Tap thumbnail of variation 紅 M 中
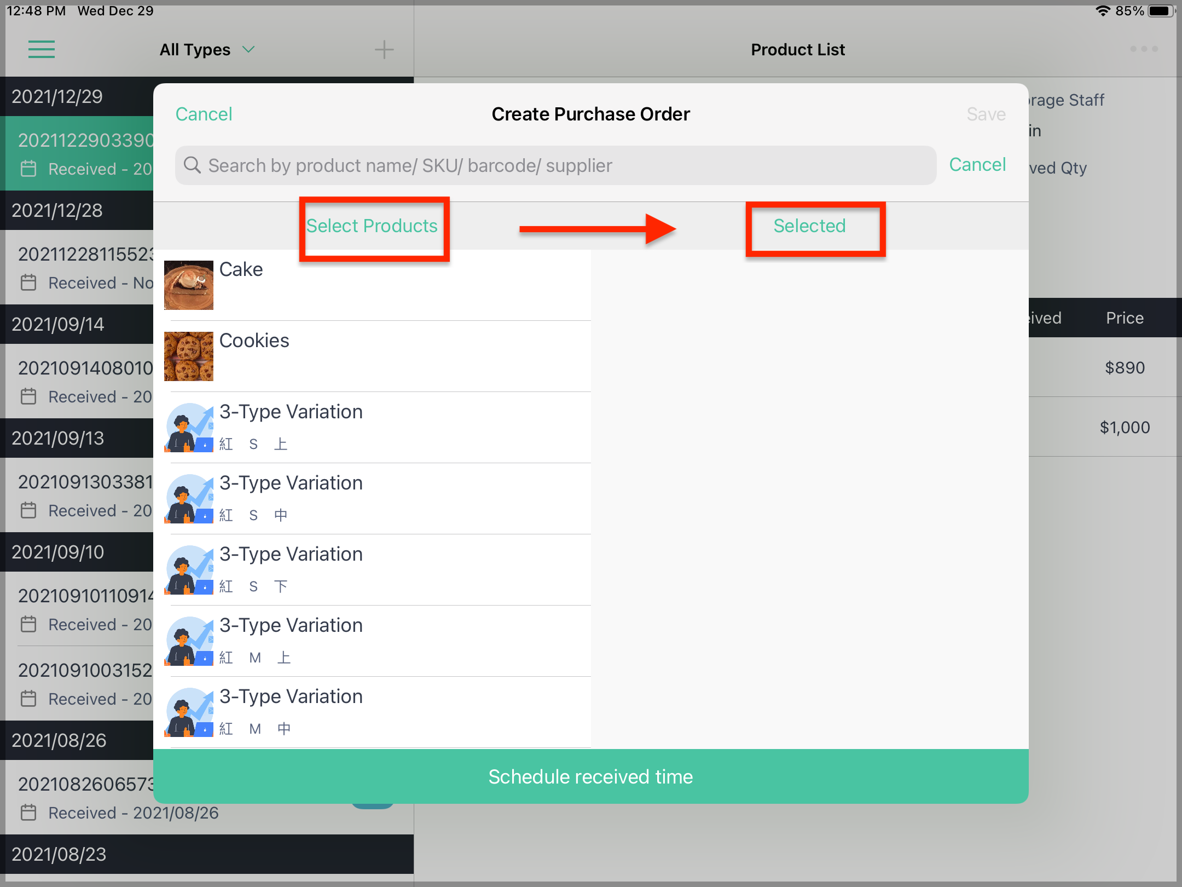1182x887 pixels. (x=189, y=712)
